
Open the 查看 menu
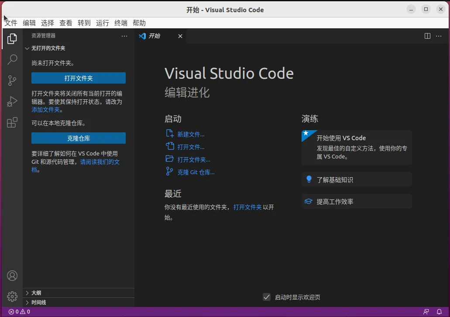[x=66, y=23]
